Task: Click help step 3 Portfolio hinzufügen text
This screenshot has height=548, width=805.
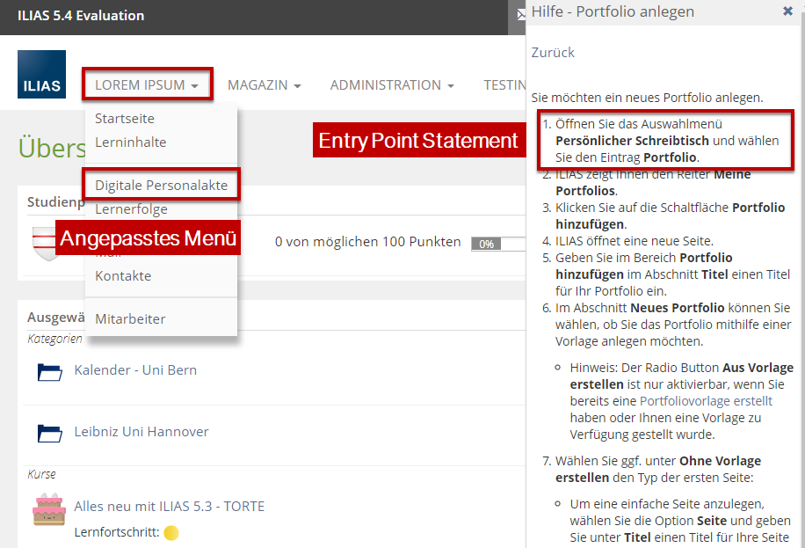Action: (x=670, y=216)
